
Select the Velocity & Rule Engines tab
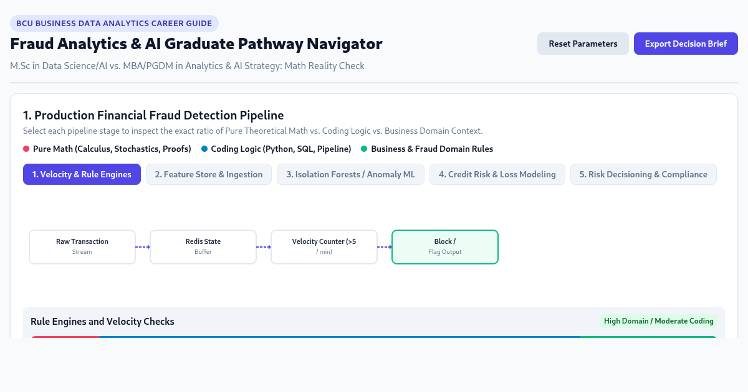[x=82, y=174]
